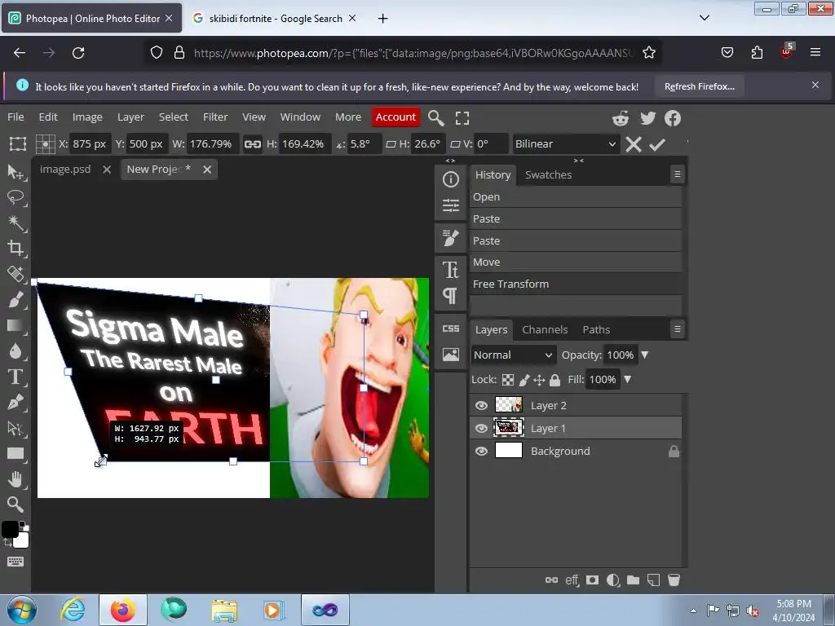Viewport: 835px width, 626px height.
Task: Open the Properties sliders side panel
Action: [x=450, y=205]
